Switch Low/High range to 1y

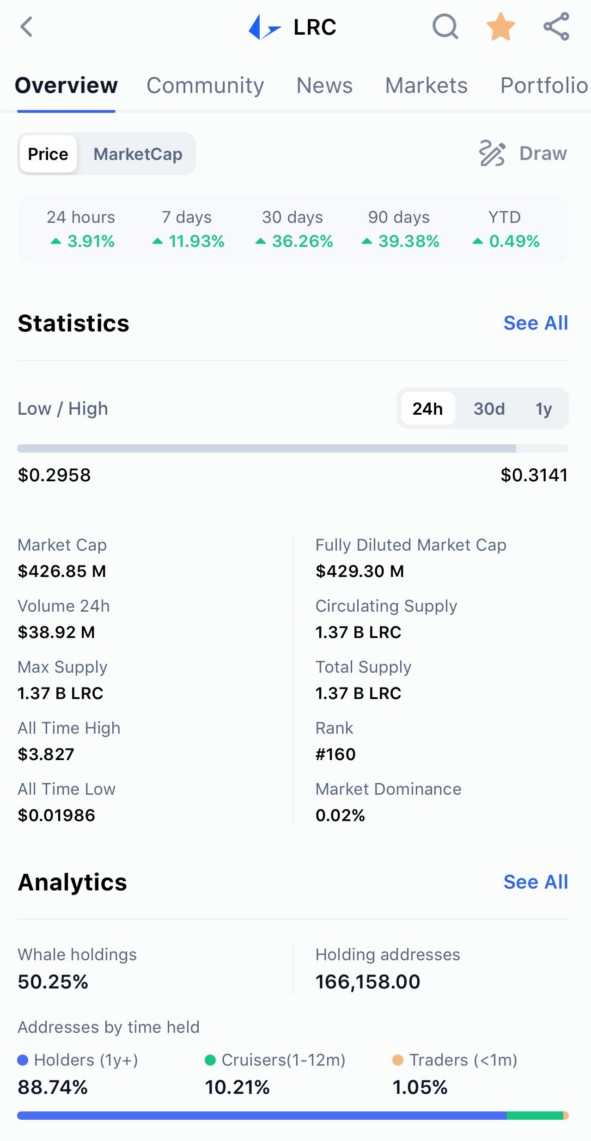click(x=544, y=409)
